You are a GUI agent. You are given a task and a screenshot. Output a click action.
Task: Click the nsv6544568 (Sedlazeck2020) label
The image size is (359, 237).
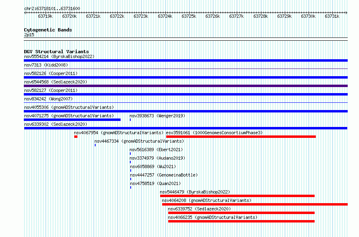(x=56, y=82)
